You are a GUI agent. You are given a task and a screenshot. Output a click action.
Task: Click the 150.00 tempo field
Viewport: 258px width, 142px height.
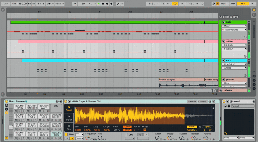pos(23,4)
